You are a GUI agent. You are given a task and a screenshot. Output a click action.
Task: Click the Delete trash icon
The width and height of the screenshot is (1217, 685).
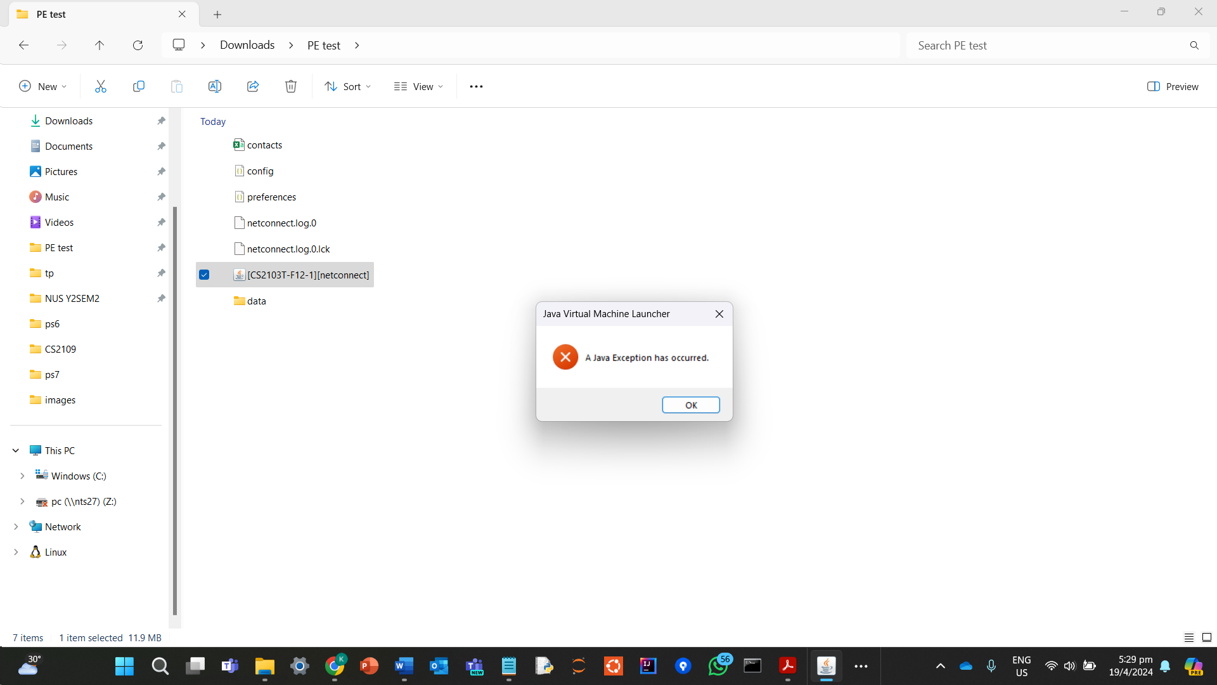tap(290, 86)
